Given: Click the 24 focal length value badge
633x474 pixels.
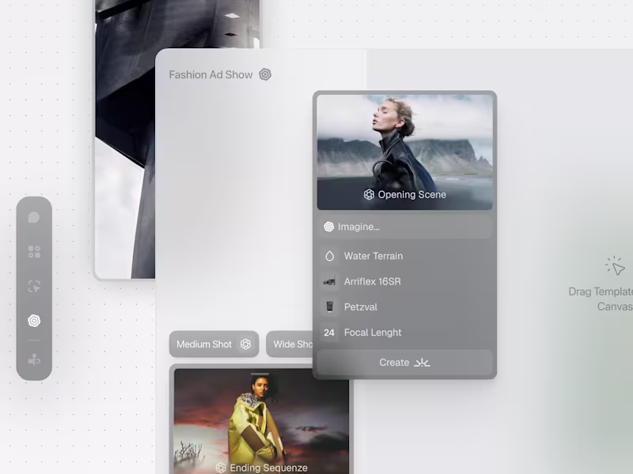Looking at the screenshot, I should pos(329,333).
